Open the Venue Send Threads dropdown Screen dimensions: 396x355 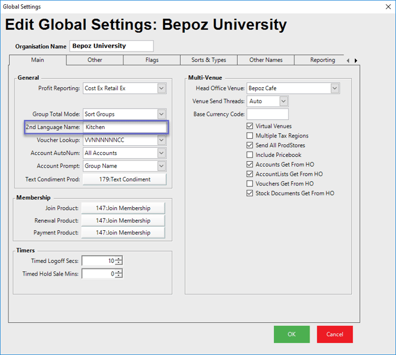point(284,101)
